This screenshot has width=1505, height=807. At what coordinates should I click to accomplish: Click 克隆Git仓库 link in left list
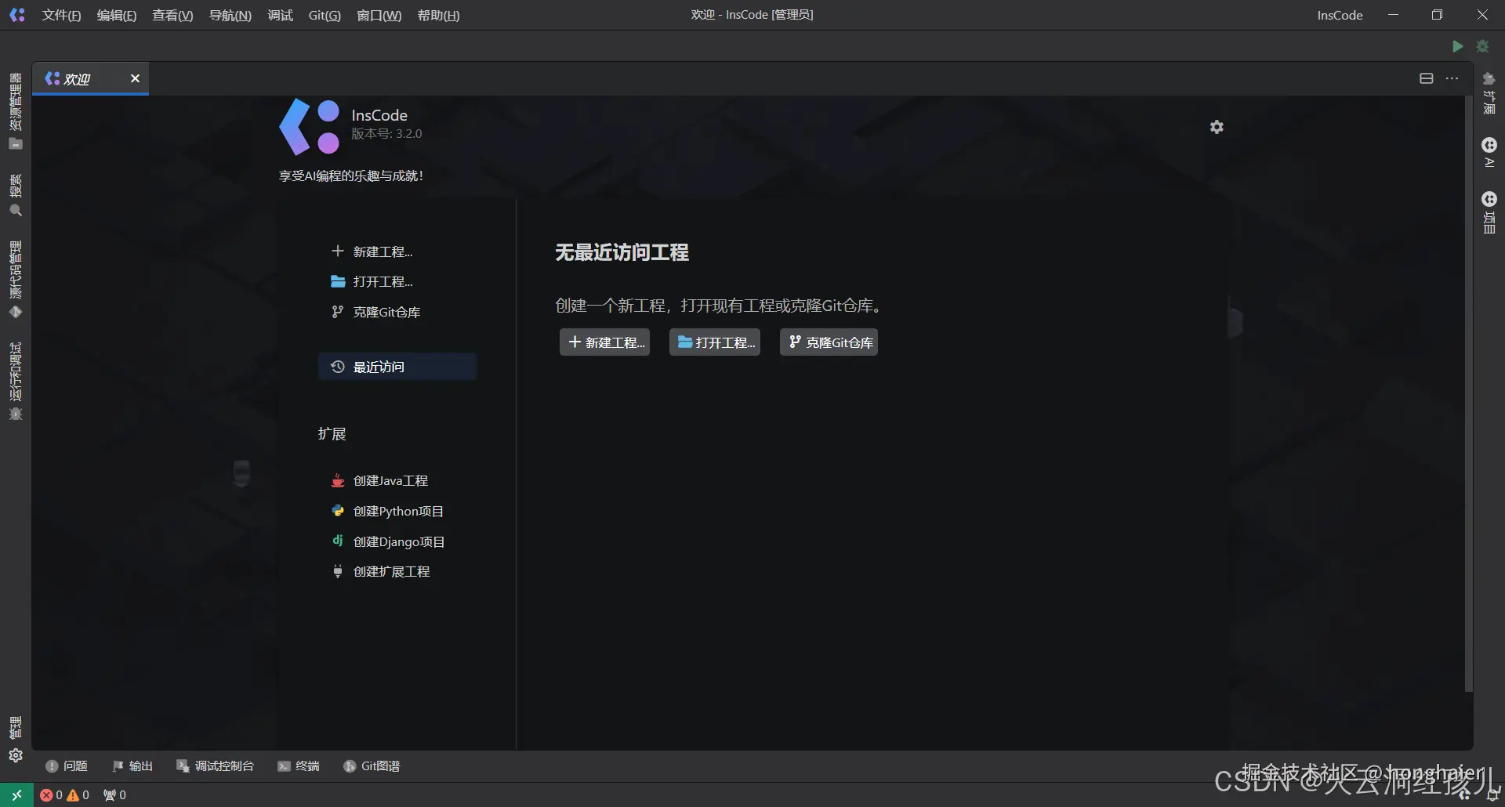(x=376, y=312)
